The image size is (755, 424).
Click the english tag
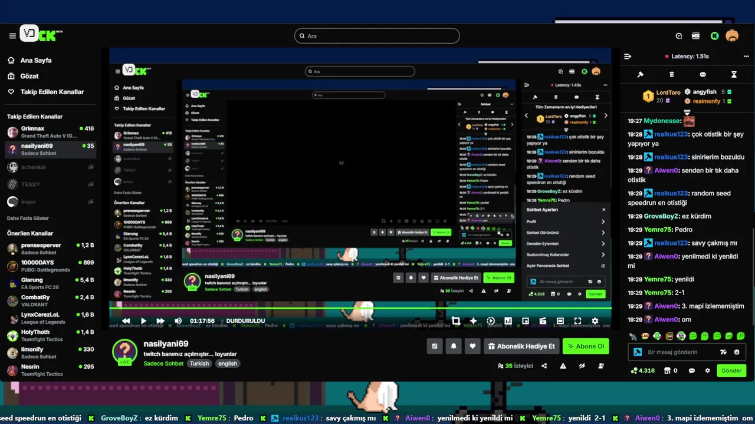tap(227, 363)
